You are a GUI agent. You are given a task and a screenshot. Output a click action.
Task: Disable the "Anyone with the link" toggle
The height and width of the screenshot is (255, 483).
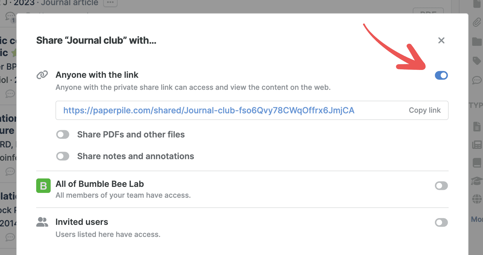441,75
